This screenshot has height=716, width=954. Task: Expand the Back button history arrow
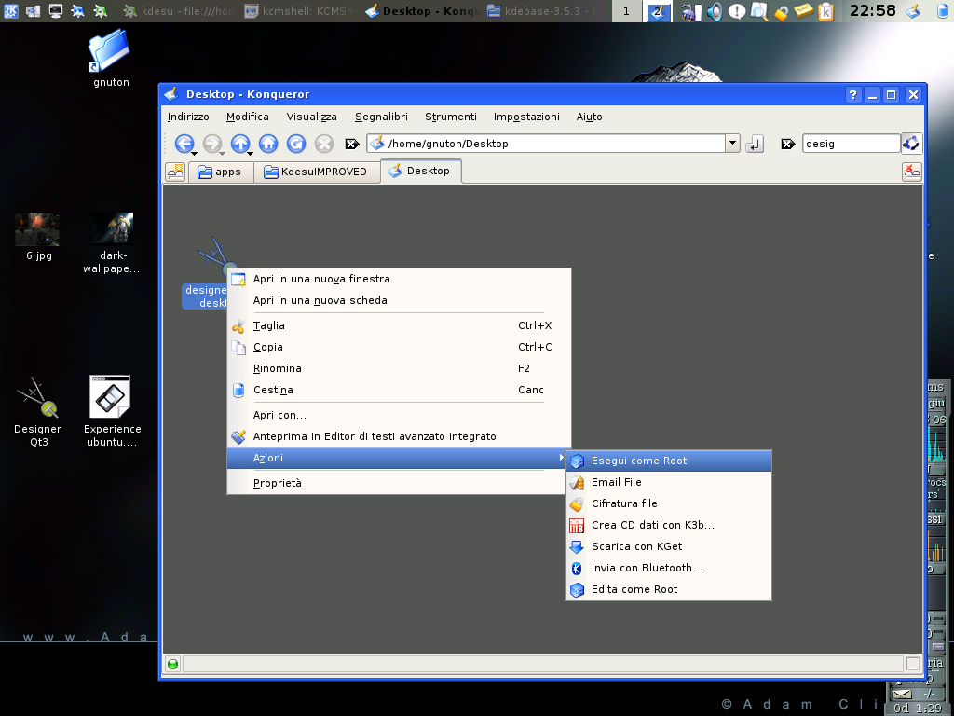click(194, 154)
